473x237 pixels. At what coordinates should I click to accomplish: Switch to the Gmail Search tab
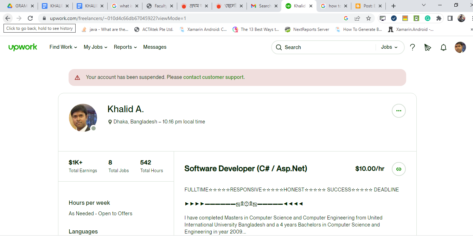tap(264, 6)
